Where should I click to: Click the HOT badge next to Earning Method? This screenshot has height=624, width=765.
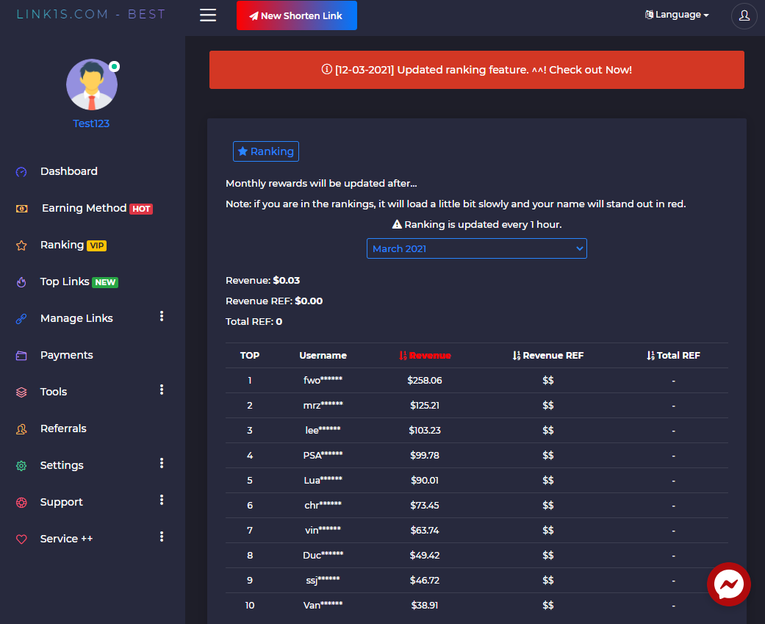(141, 209)
